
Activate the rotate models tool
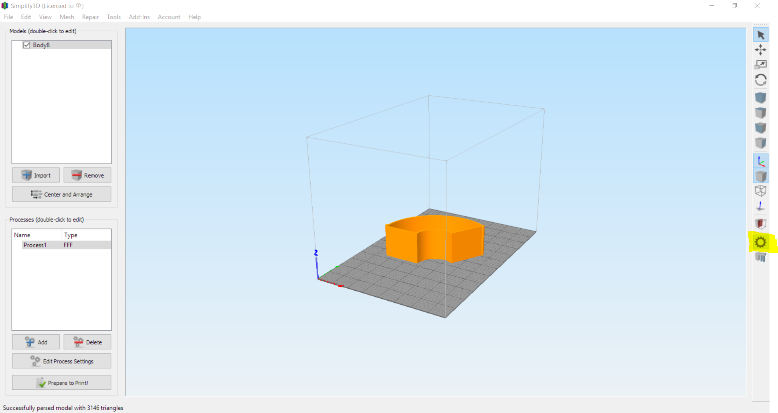[760, 80]
